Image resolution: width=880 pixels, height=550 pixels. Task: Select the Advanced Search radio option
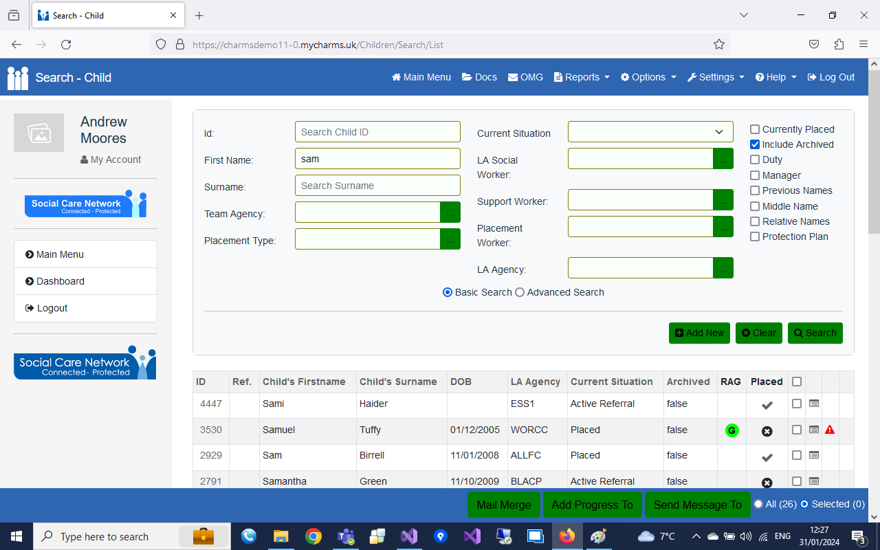[520, 292]
